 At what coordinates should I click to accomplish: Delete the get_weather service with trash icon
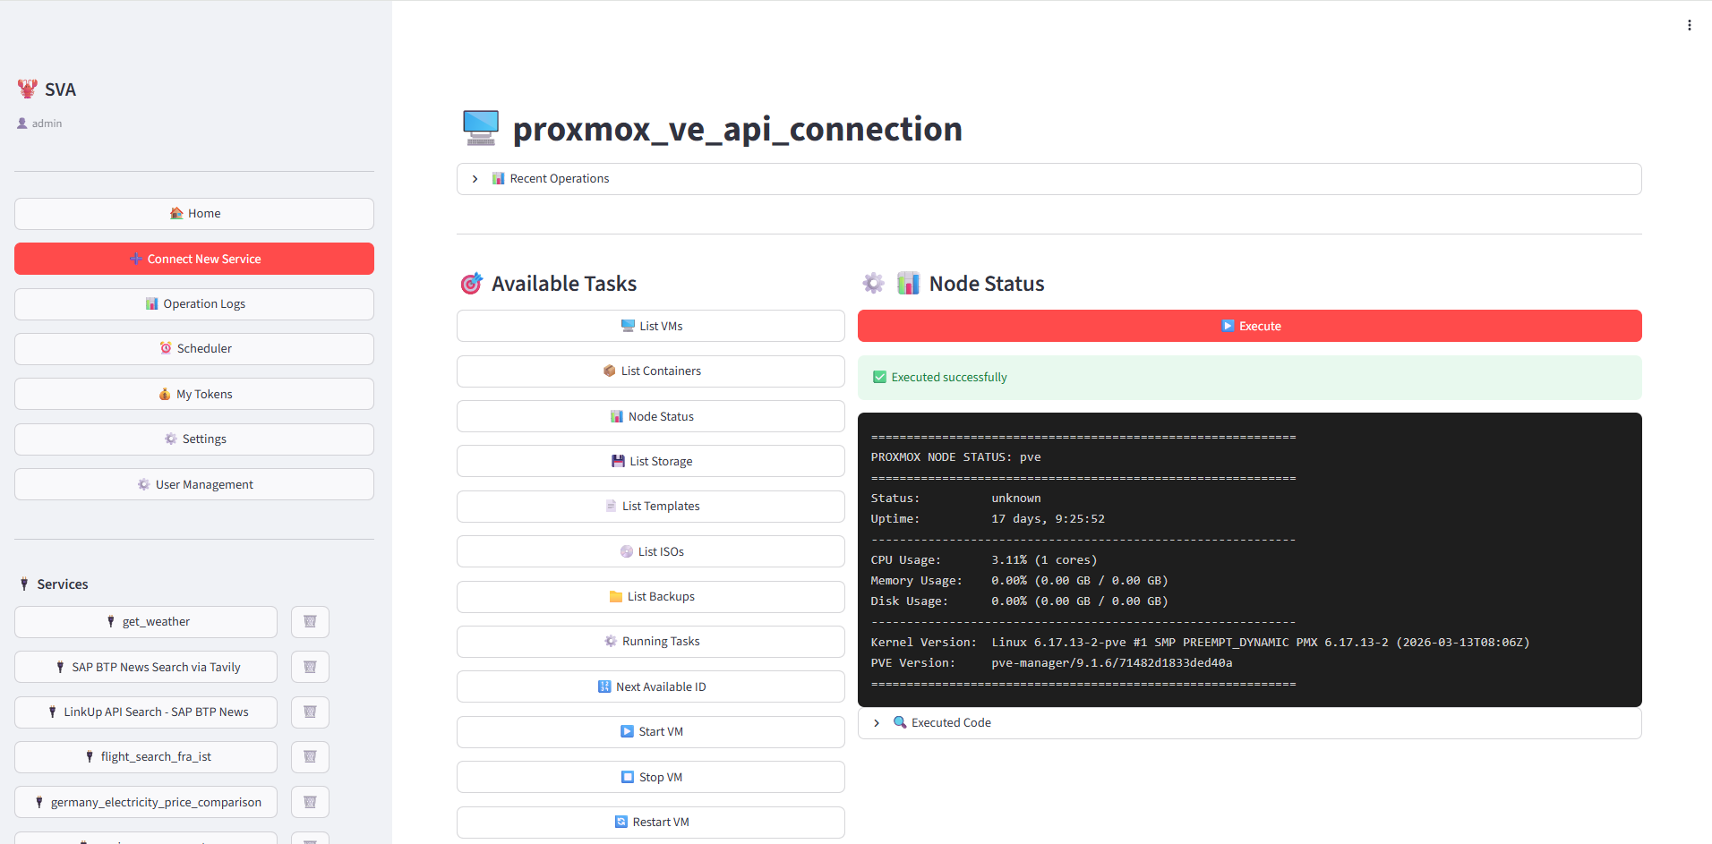tap(310, 622)
